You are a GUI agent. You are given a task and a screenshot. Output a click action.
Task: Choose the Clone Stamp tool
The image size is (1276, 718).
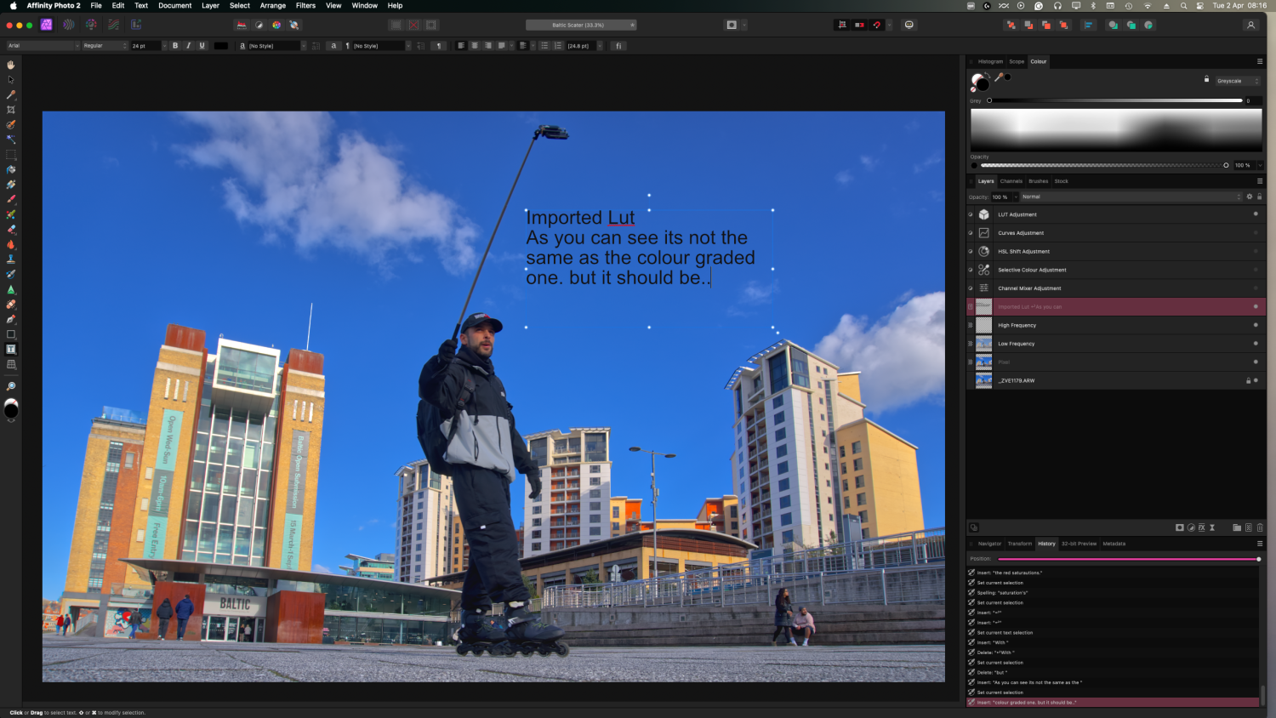point(11,259)
